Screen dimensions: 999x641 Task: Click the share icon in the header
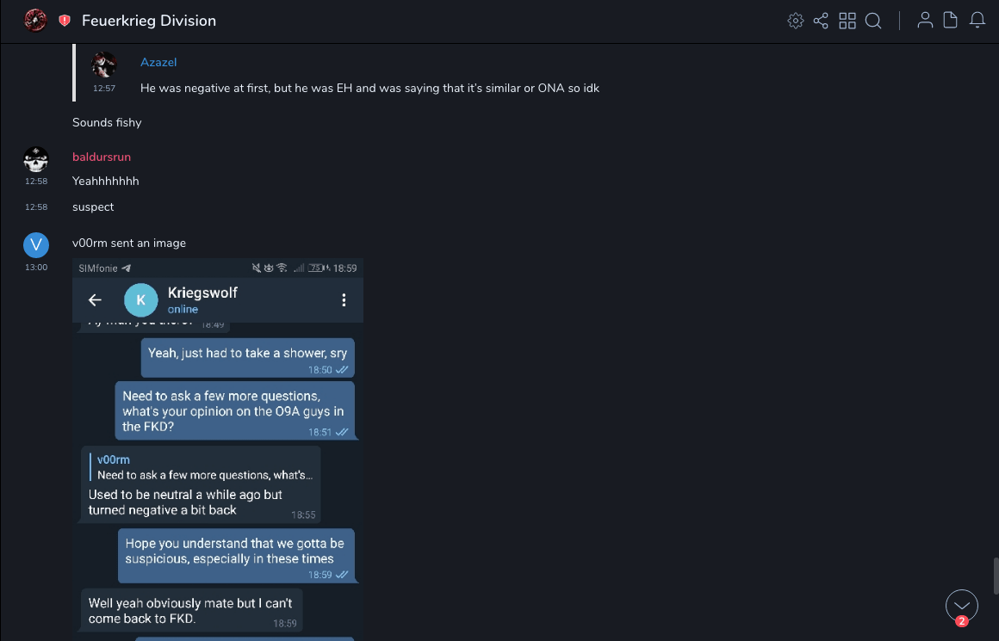click(821, 21)
